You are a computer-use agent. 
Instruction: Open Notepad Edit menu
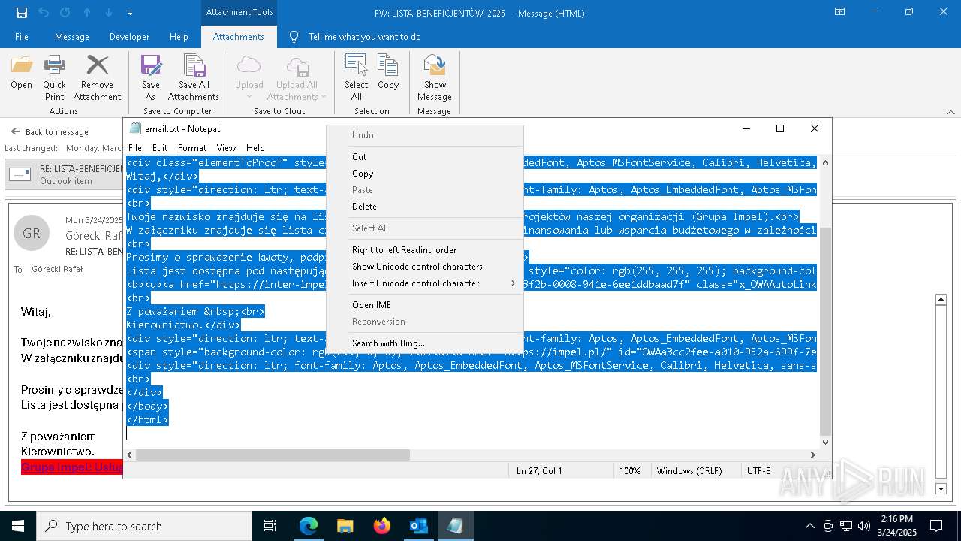[x=160, y=148]
